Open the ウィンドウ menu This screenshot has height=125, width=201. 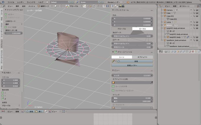[x=31, y=2]
